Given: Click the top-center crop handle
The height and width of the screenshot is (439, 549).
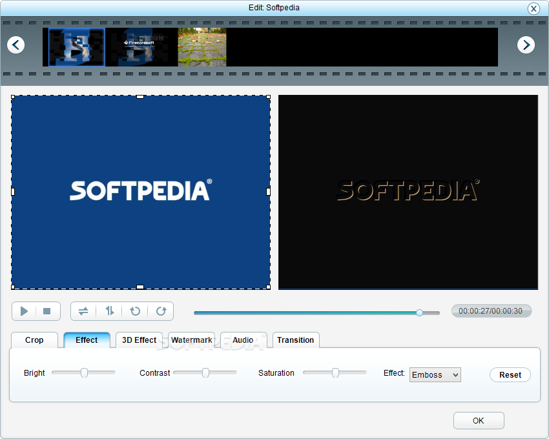Looking at the screenshot, I should click(x=140, y=97).
